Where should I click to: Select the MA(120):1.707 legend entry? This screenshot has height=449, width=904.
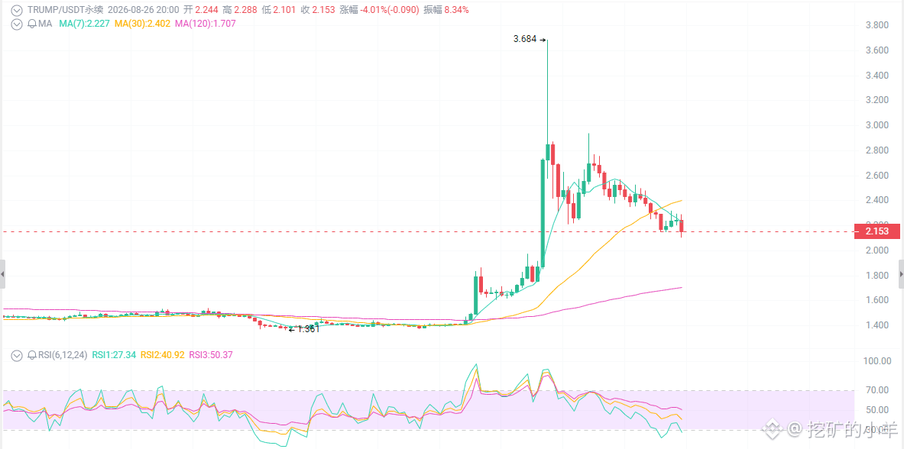[x=205, y=24]
